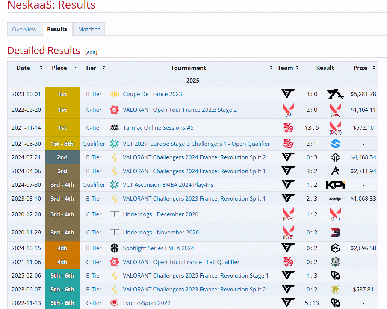Sort results by Tournament name
The width and height of the screenshot is (387, 309).
pos(271,68)
